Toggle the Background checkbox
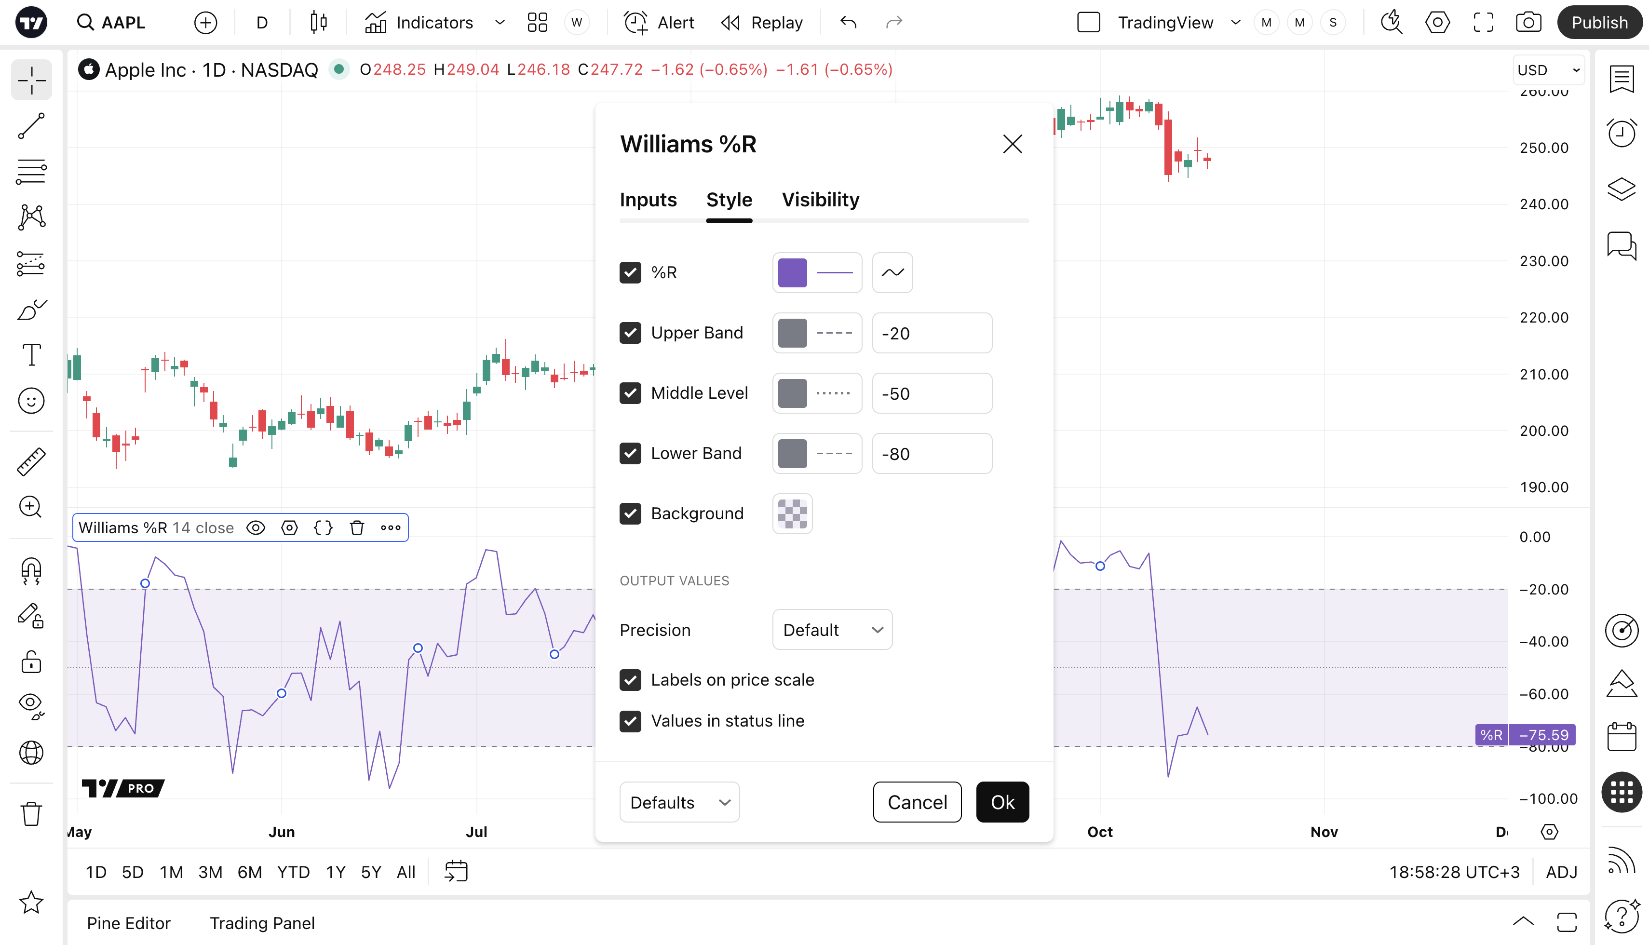1649x945 pixels. 630,513
